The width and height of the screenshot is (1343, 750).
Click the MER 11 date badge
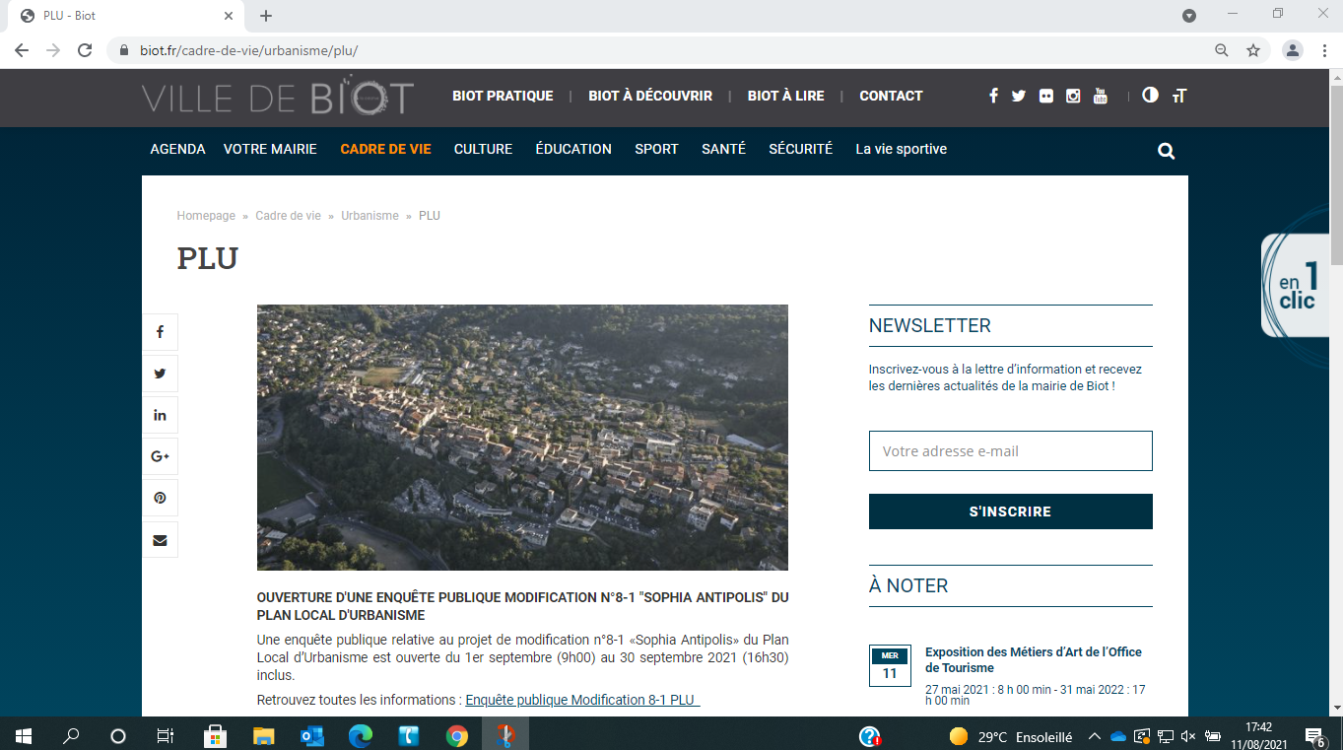890,665
